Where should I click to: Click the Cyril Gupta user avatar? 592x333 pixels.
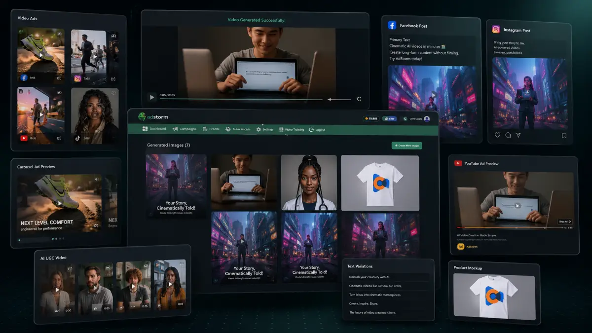point(427,118)
